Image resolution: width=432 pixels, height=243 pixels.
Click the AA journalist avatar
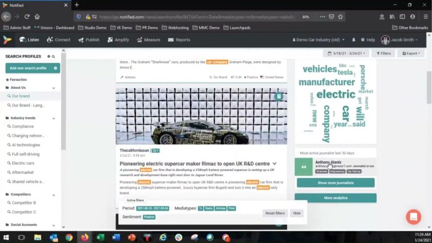[x=304, y=167]
